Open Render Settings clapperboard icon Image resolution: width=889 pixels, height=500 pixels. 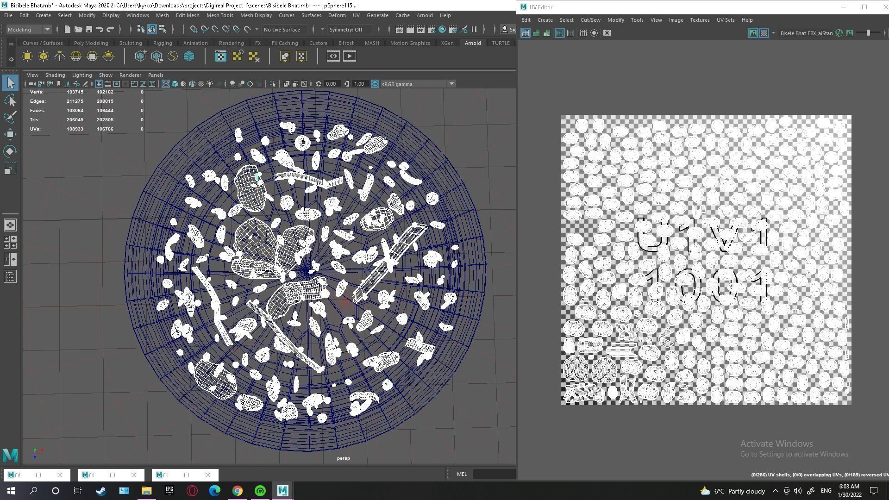[432, 29]
